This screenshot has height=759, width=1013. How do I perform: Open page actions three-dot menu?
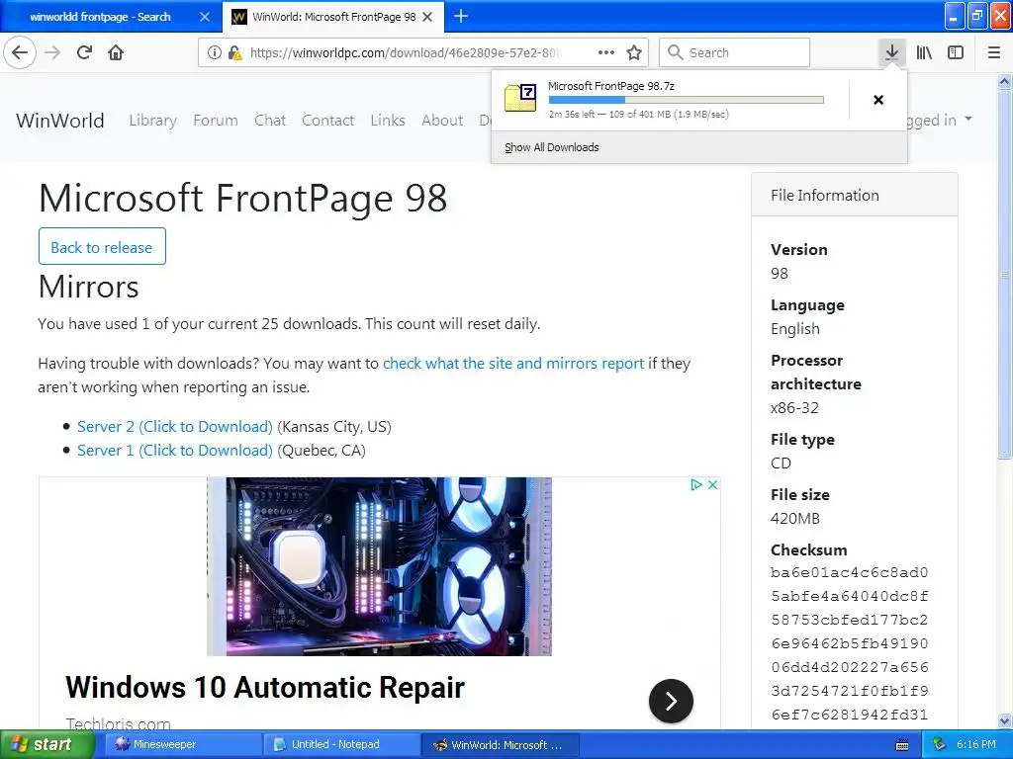point(606,52)
